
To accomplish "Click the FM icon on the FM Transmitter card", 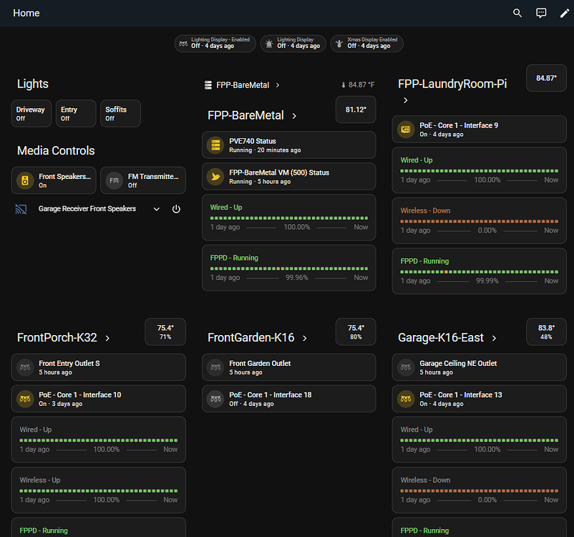I will pos(113,180).
